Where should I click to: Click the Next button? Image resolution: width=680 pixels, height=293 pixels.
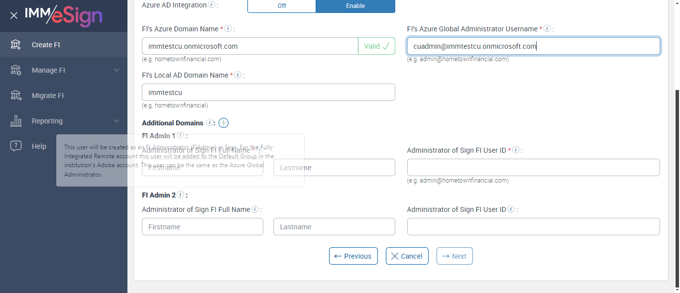pos(454,256)
